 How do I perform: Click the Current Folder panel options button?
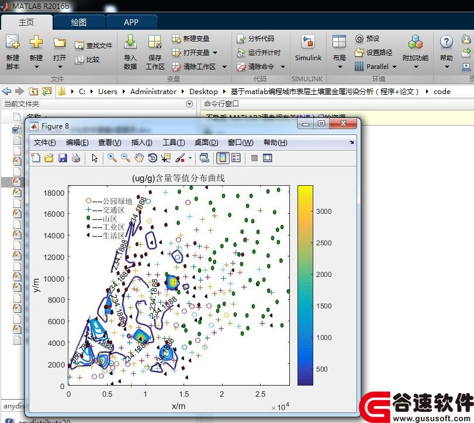(x=189, y=104)
